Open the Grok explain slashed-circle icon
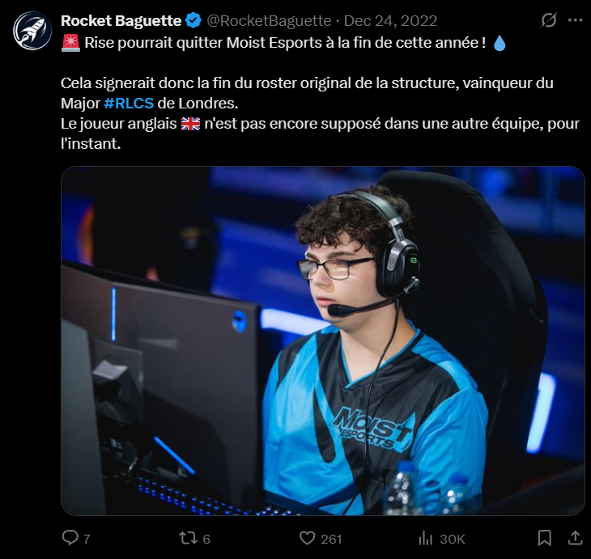This screenshot has width=591, height=559. [549, 20]
